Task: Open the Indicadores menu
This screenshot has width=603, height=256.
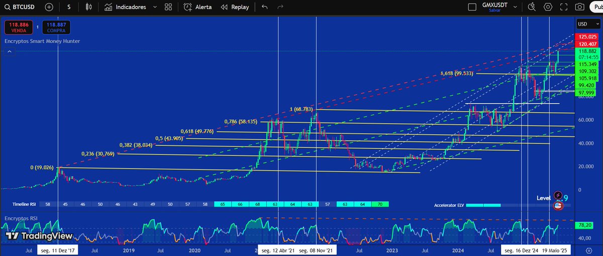Action: tap(126, 8)
